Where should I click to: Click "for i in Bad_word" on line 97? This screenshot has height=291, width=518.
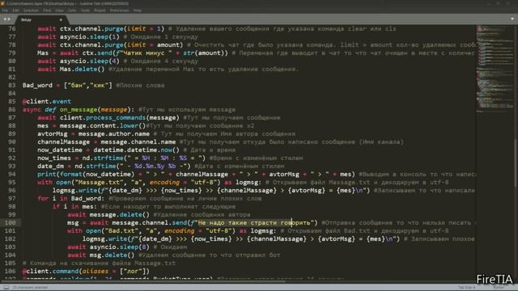(x=70, y=198)
